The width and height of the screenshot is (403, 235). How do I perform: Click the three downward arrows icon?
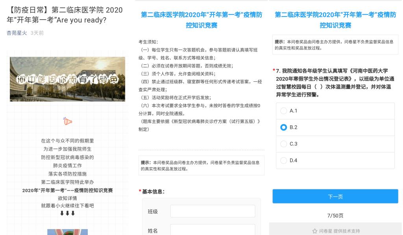67,213
